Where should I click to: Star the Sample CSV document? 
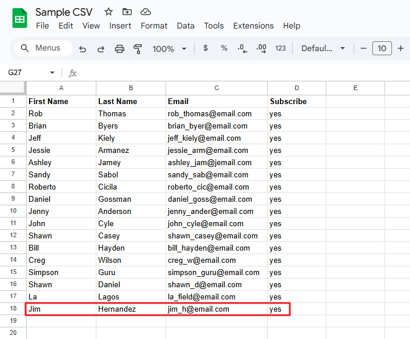click(x=109, y=12)
